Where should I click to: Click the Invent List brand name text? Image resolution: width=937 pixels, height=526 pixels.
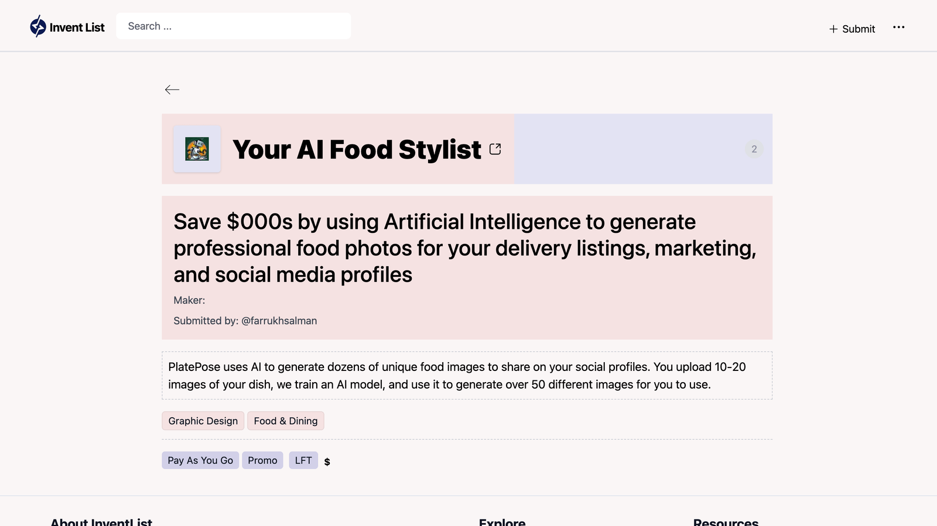pos(77,27)
